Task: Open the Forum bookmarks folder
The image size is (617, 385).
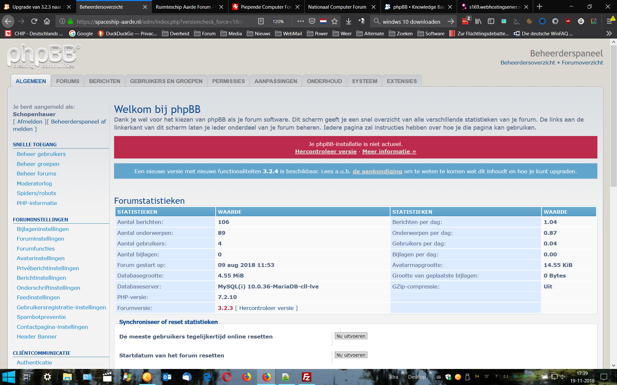Action: pyautogui.click(x=205, y=33)
